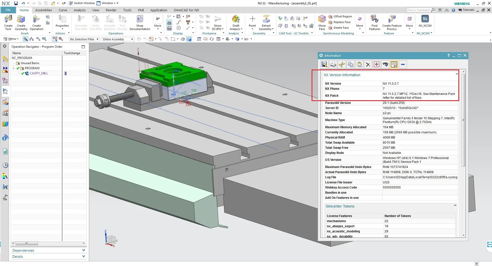Open Shop Documentation

[140, 23]
